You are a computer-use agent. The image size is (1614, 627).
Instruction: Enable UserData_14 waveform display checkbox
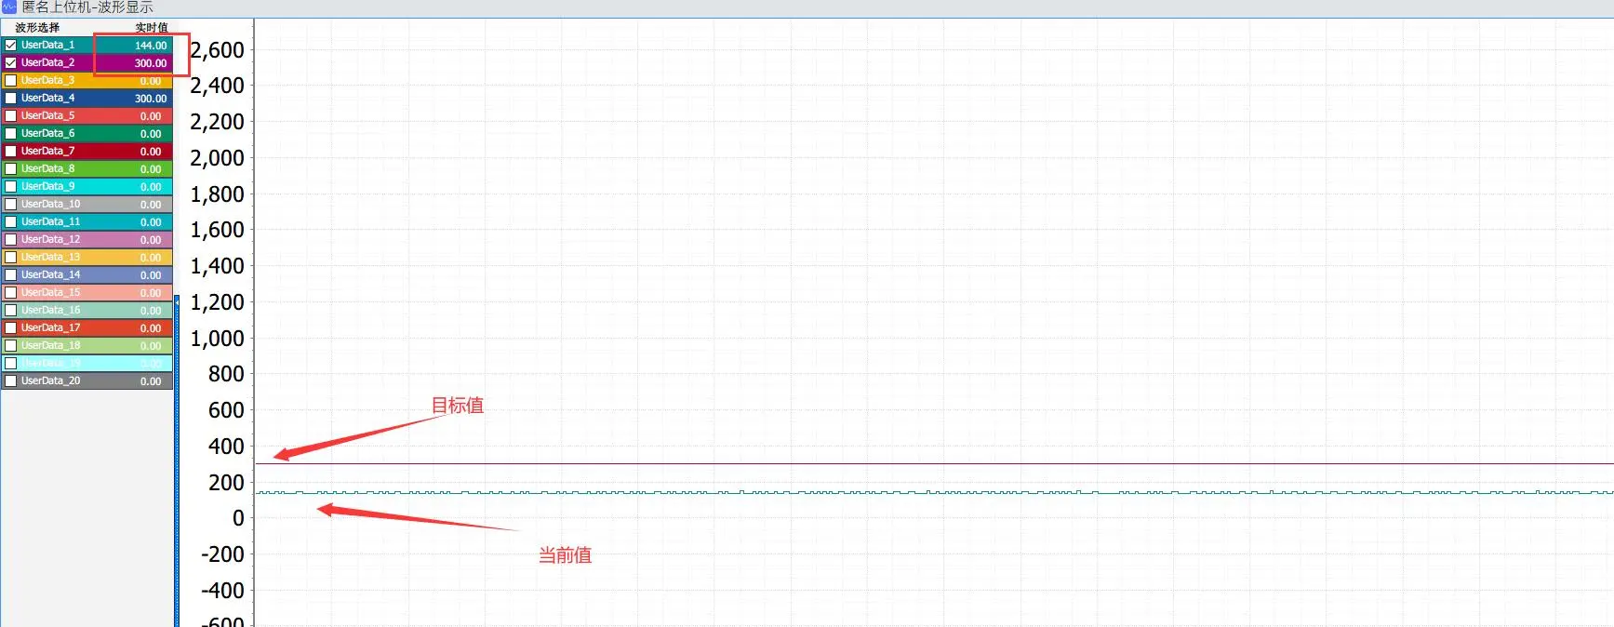pos(11,274)
